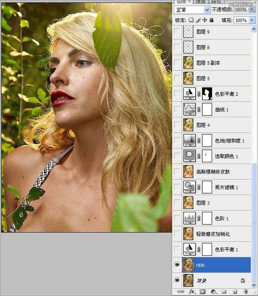258x296 pixels.
Task: Select the 曲线 1 adjustment layer
Action: [212, 110]
